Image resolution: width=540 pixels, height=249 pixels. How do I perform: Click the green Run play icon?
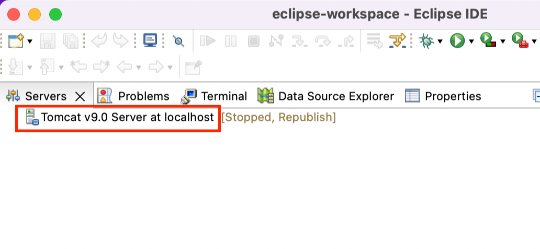[457, 41]
